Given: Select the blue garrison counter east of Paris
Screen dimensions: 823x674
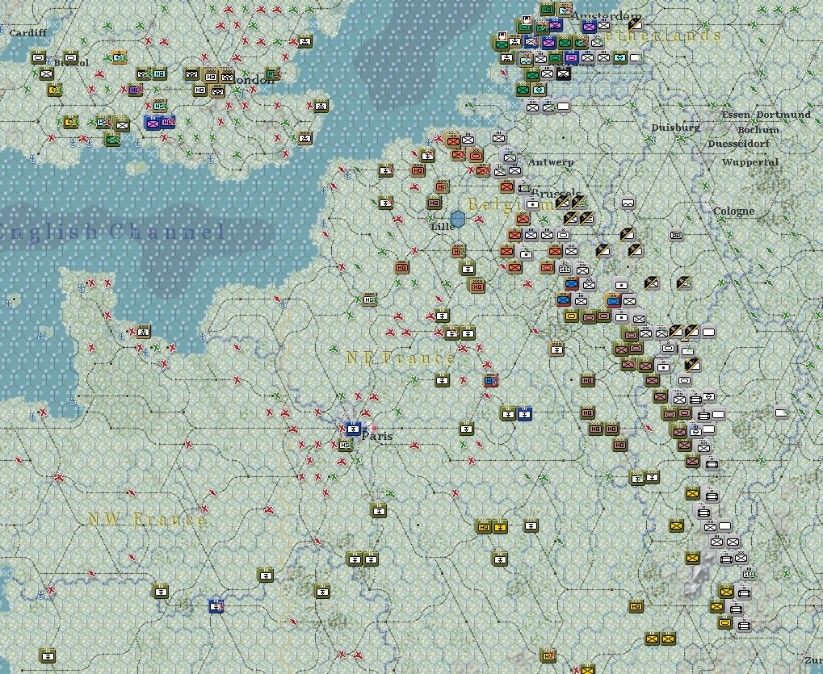Looking at the screenshot, I should [x=524, y=414].
